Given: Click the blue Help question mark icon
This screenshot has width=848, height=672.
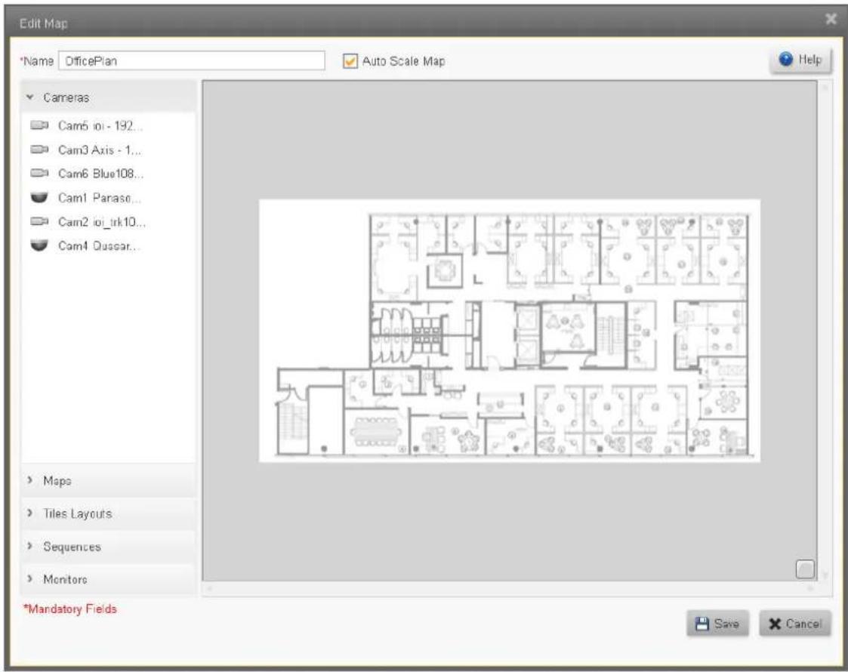Looking at the screenshot, I should 785,60.
